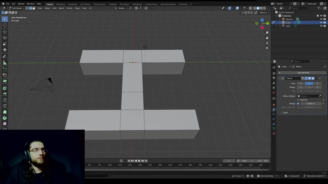Open the Mesh menu in viewport header
328x184 pixels.
tap(61, 8)
